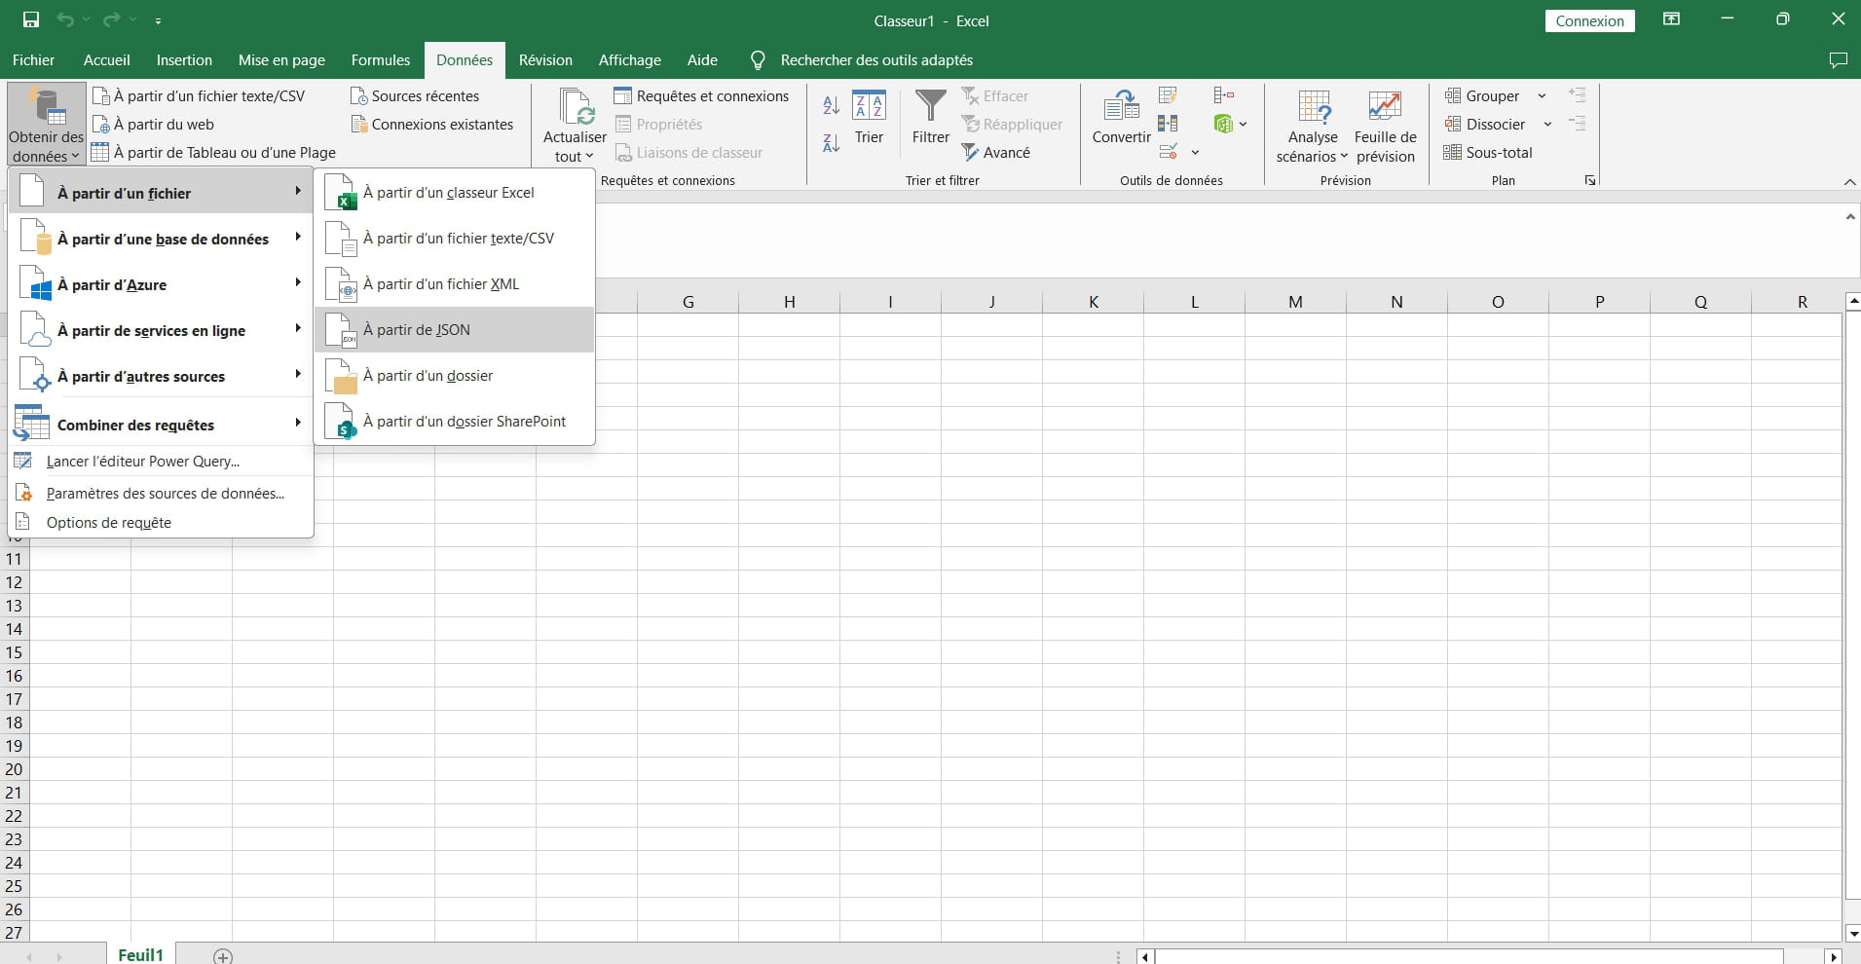Click the Remove Duplicates icon

[x=1168, y=124]
